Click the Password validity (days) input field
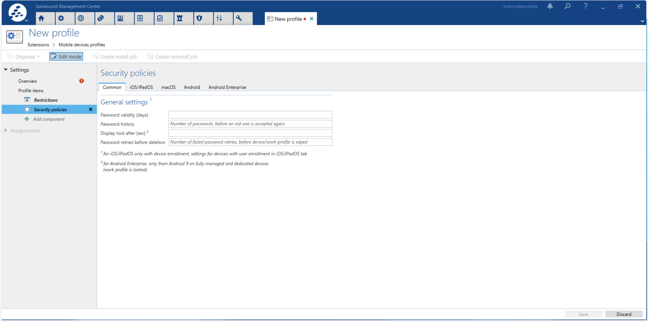The height and width of the screenshot is (321, 648). 250,115
